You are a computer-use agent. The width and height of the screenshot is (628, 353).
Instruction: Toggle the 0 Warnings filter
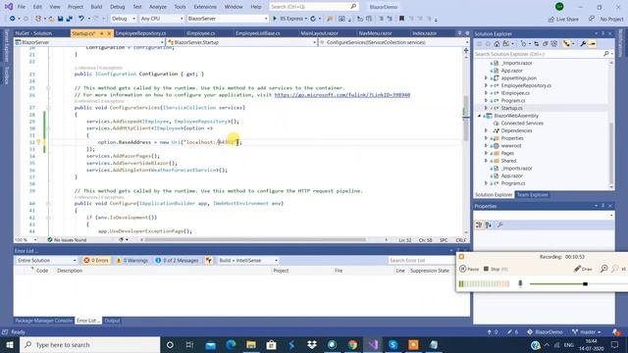pyautogui.click(x=132, y=261)
